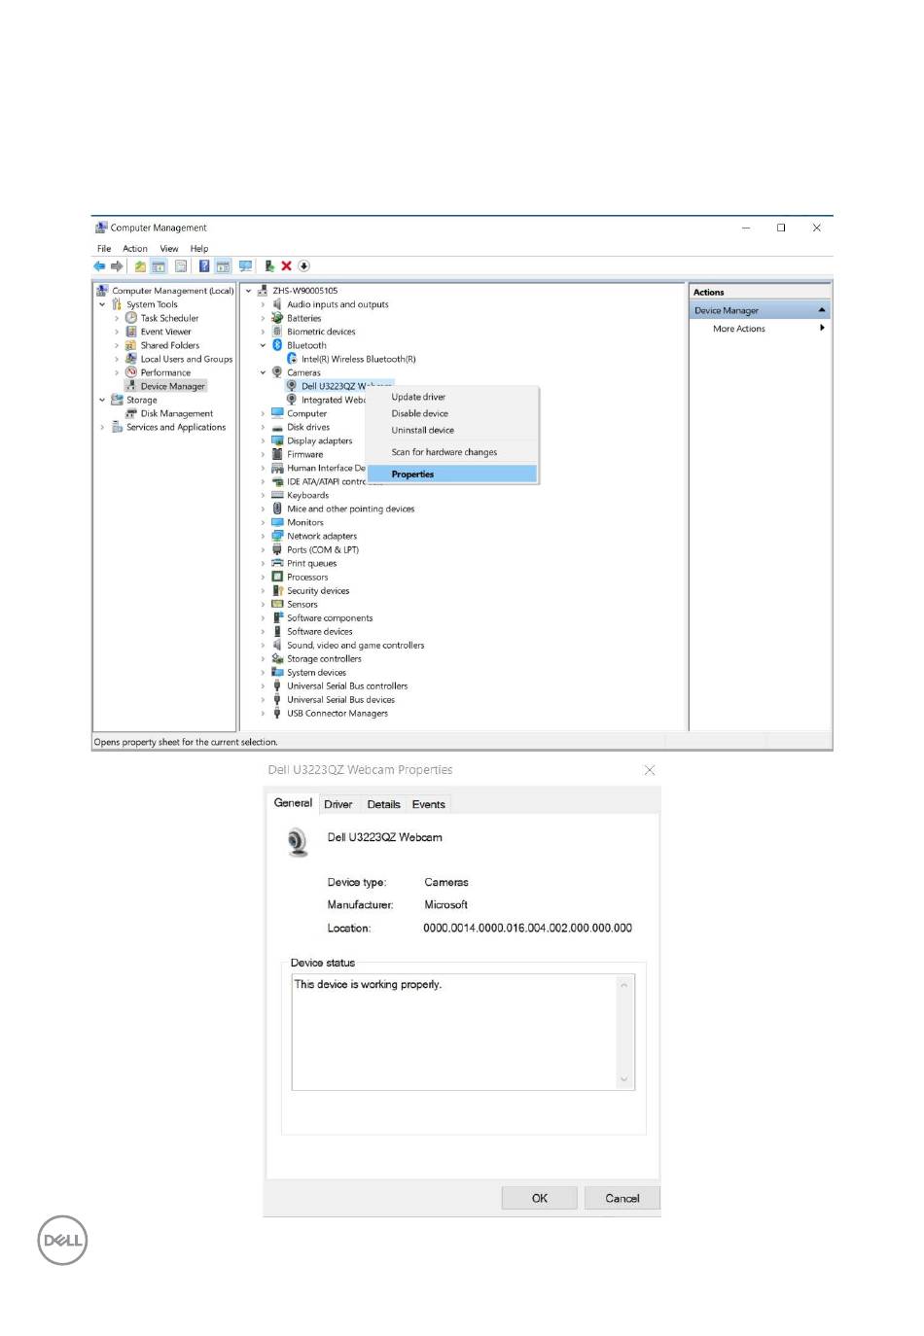Viewport: 924px width, 1336px height.
Task: Click the Security devices icon
Action: click(x=277, y=590)
